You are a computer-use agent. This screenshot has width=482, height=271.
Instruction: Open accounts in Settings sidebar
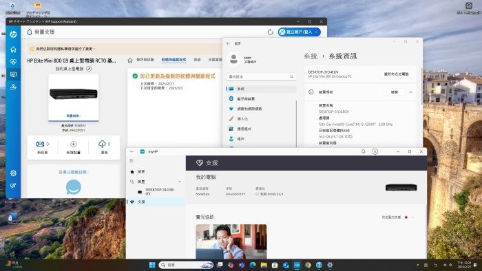261,139
